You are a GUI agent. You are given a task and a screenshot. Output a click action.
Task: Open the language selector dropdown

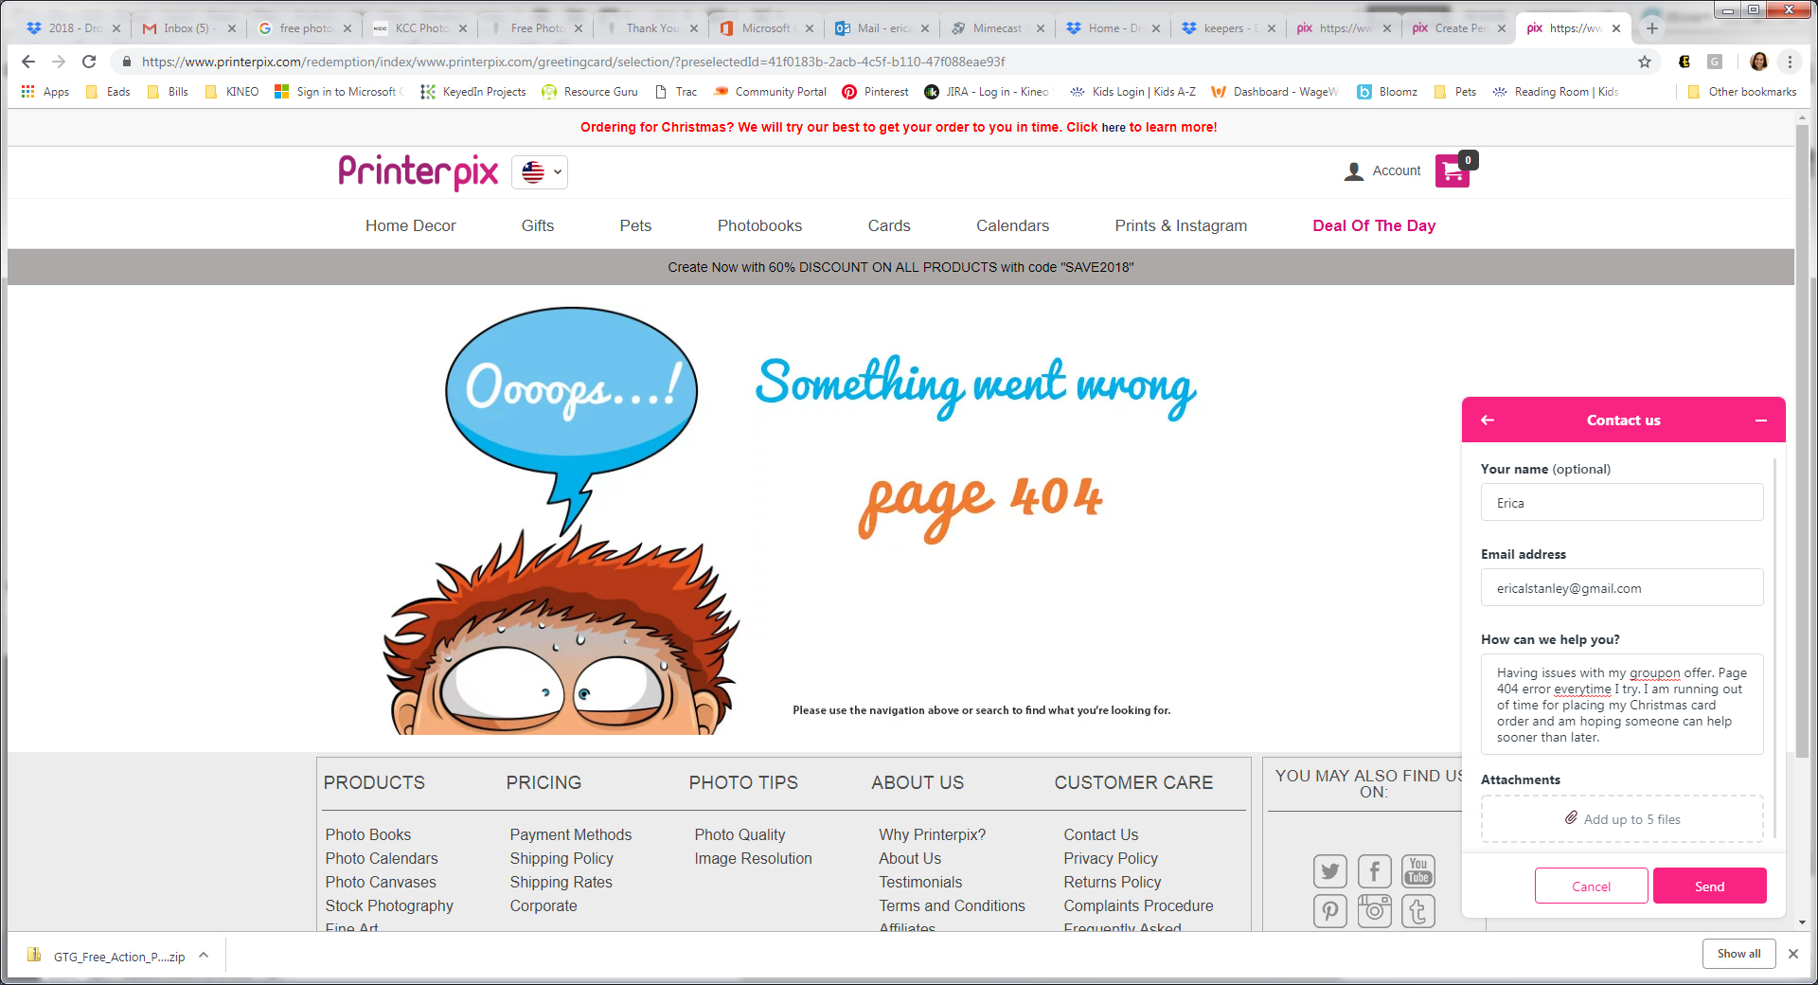click(x=539, y=172)
